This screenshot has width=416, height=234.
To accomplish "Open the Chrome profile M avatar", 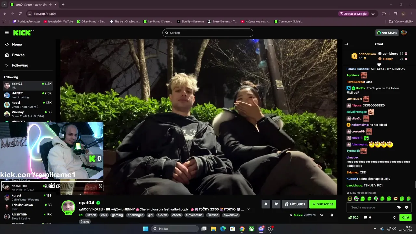I will pyautogui.click(x=403, y=14).
